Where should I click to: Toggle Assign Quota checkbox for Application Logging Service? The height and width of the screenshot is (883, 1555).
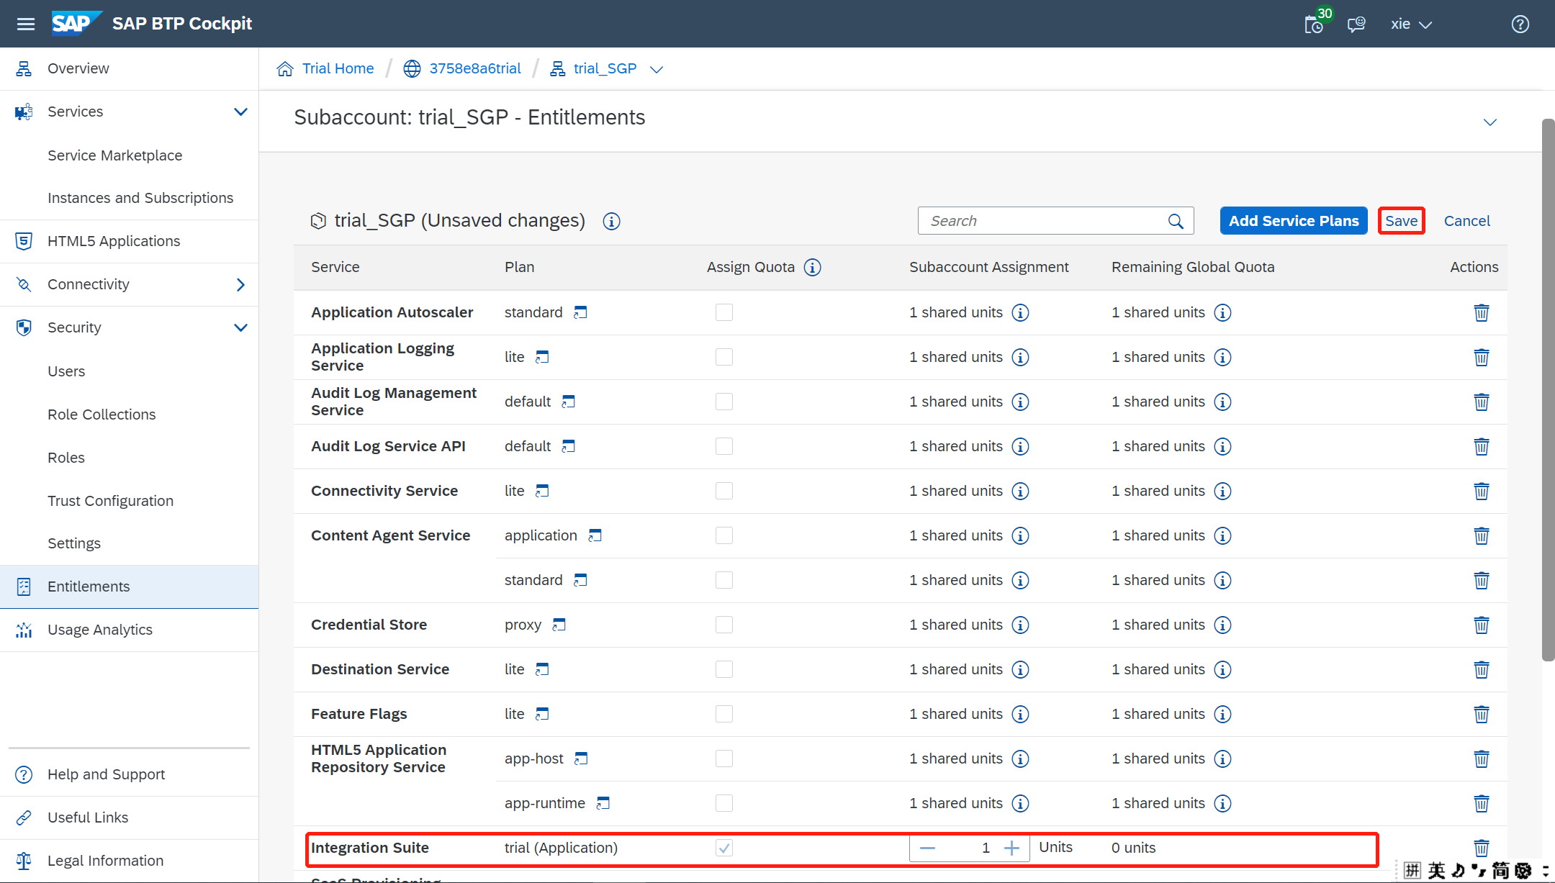[x=724, y=357]
